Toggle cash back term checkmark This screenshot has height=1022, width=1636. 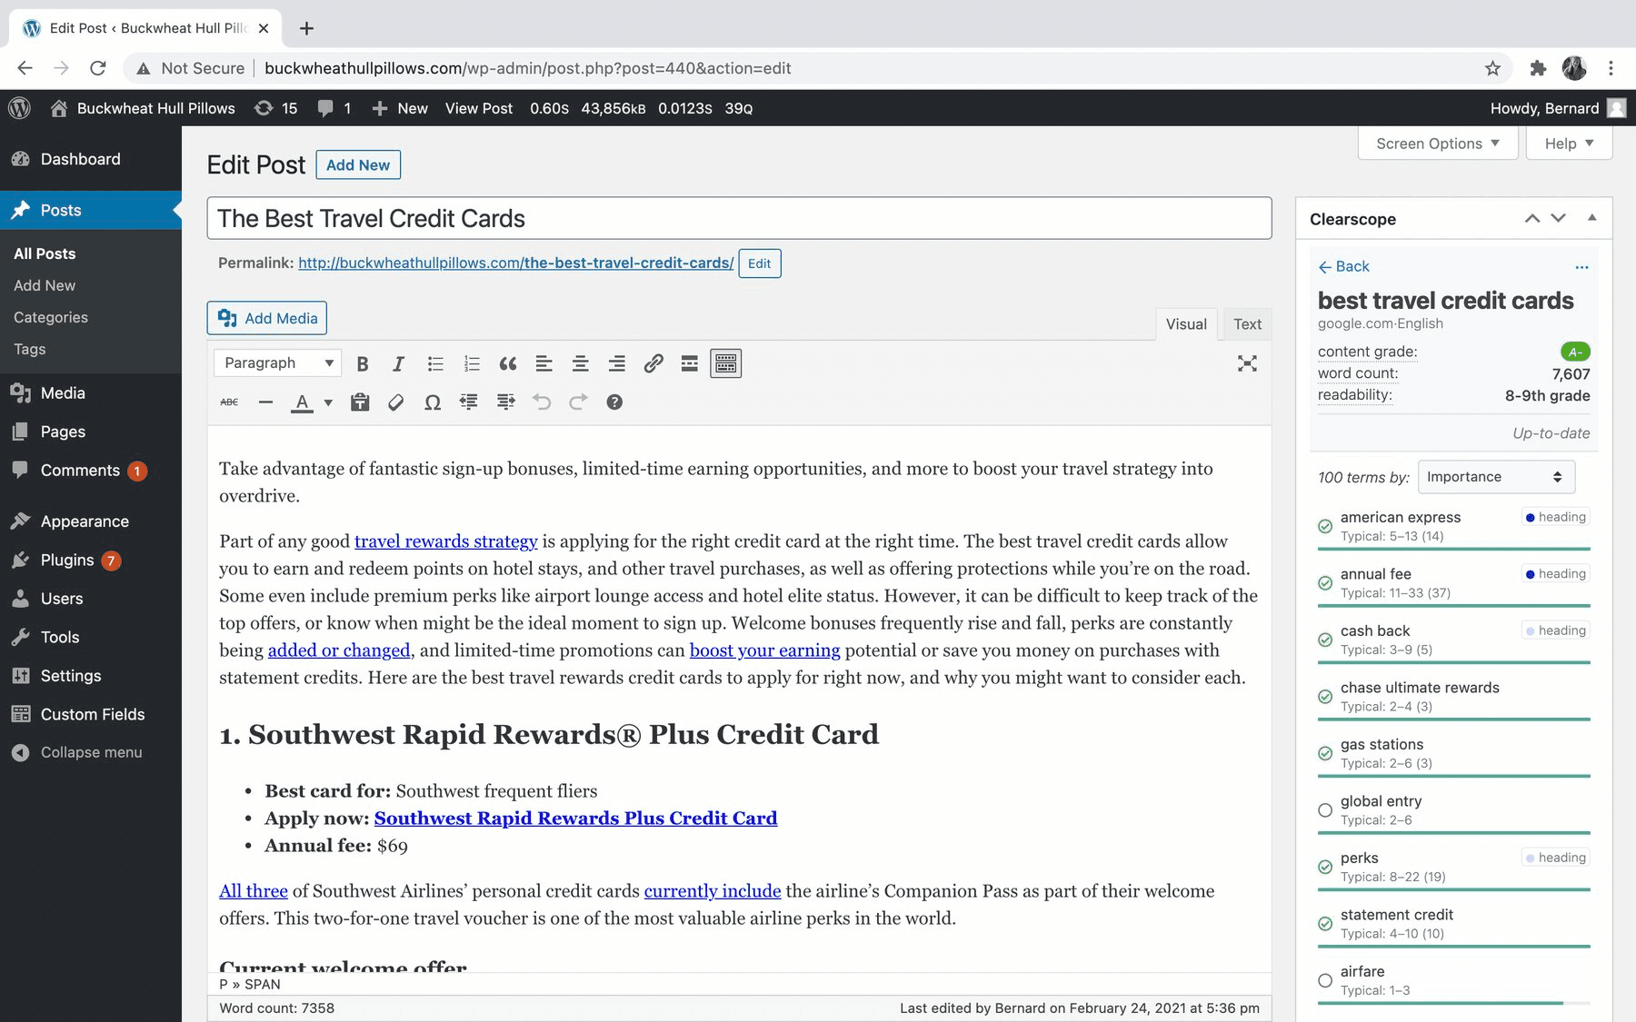pos(1325,640)
